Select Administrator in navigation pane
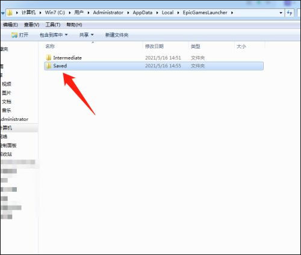The image size is (301, 255). (14, 119)
